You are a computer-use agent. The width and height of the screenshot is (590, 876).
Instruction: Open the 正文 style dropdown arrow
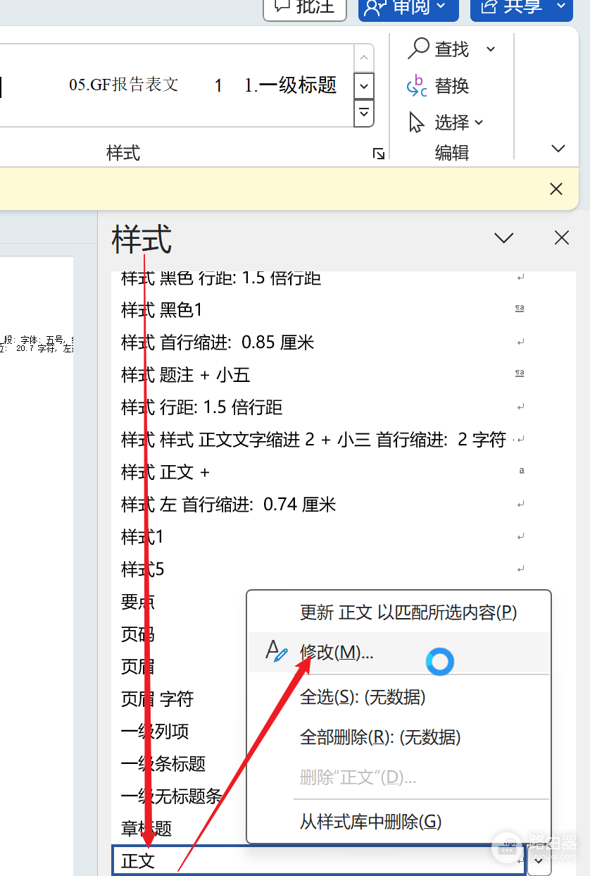click(x=539, y=861)
